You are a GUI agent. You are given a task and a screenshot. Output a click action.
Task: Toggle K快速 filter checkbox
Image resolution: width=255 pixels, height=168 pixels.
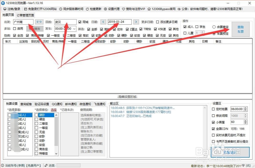(155, 29)
